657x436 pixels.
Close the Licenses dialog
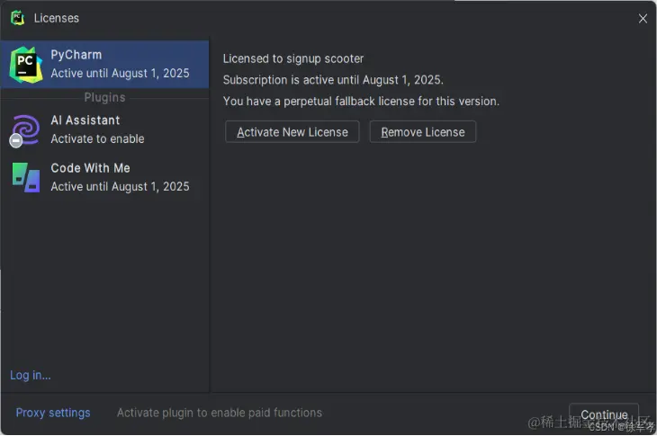pyautogui.click(x=643, y=18)
